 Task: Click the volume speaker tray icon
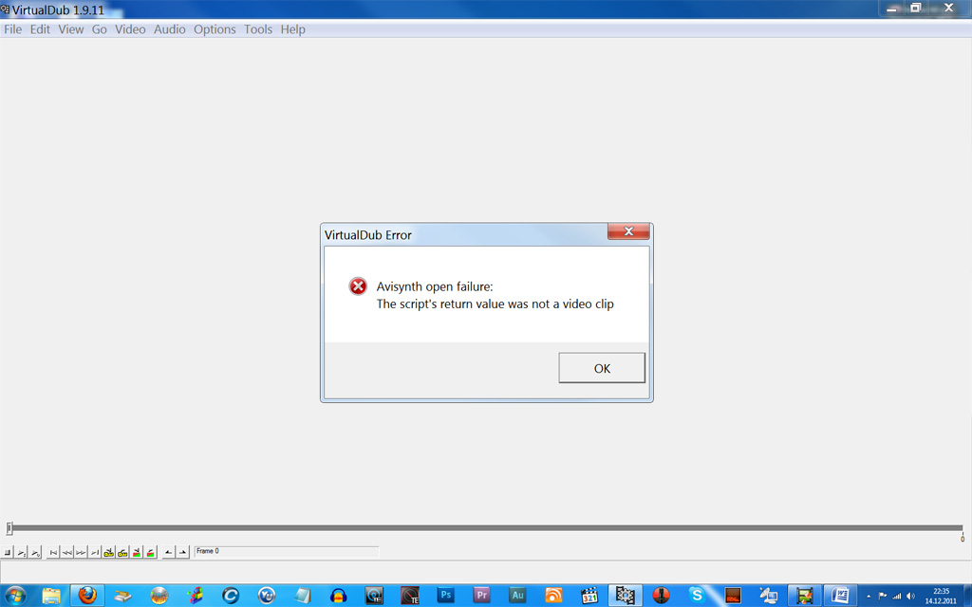[910, 596]
